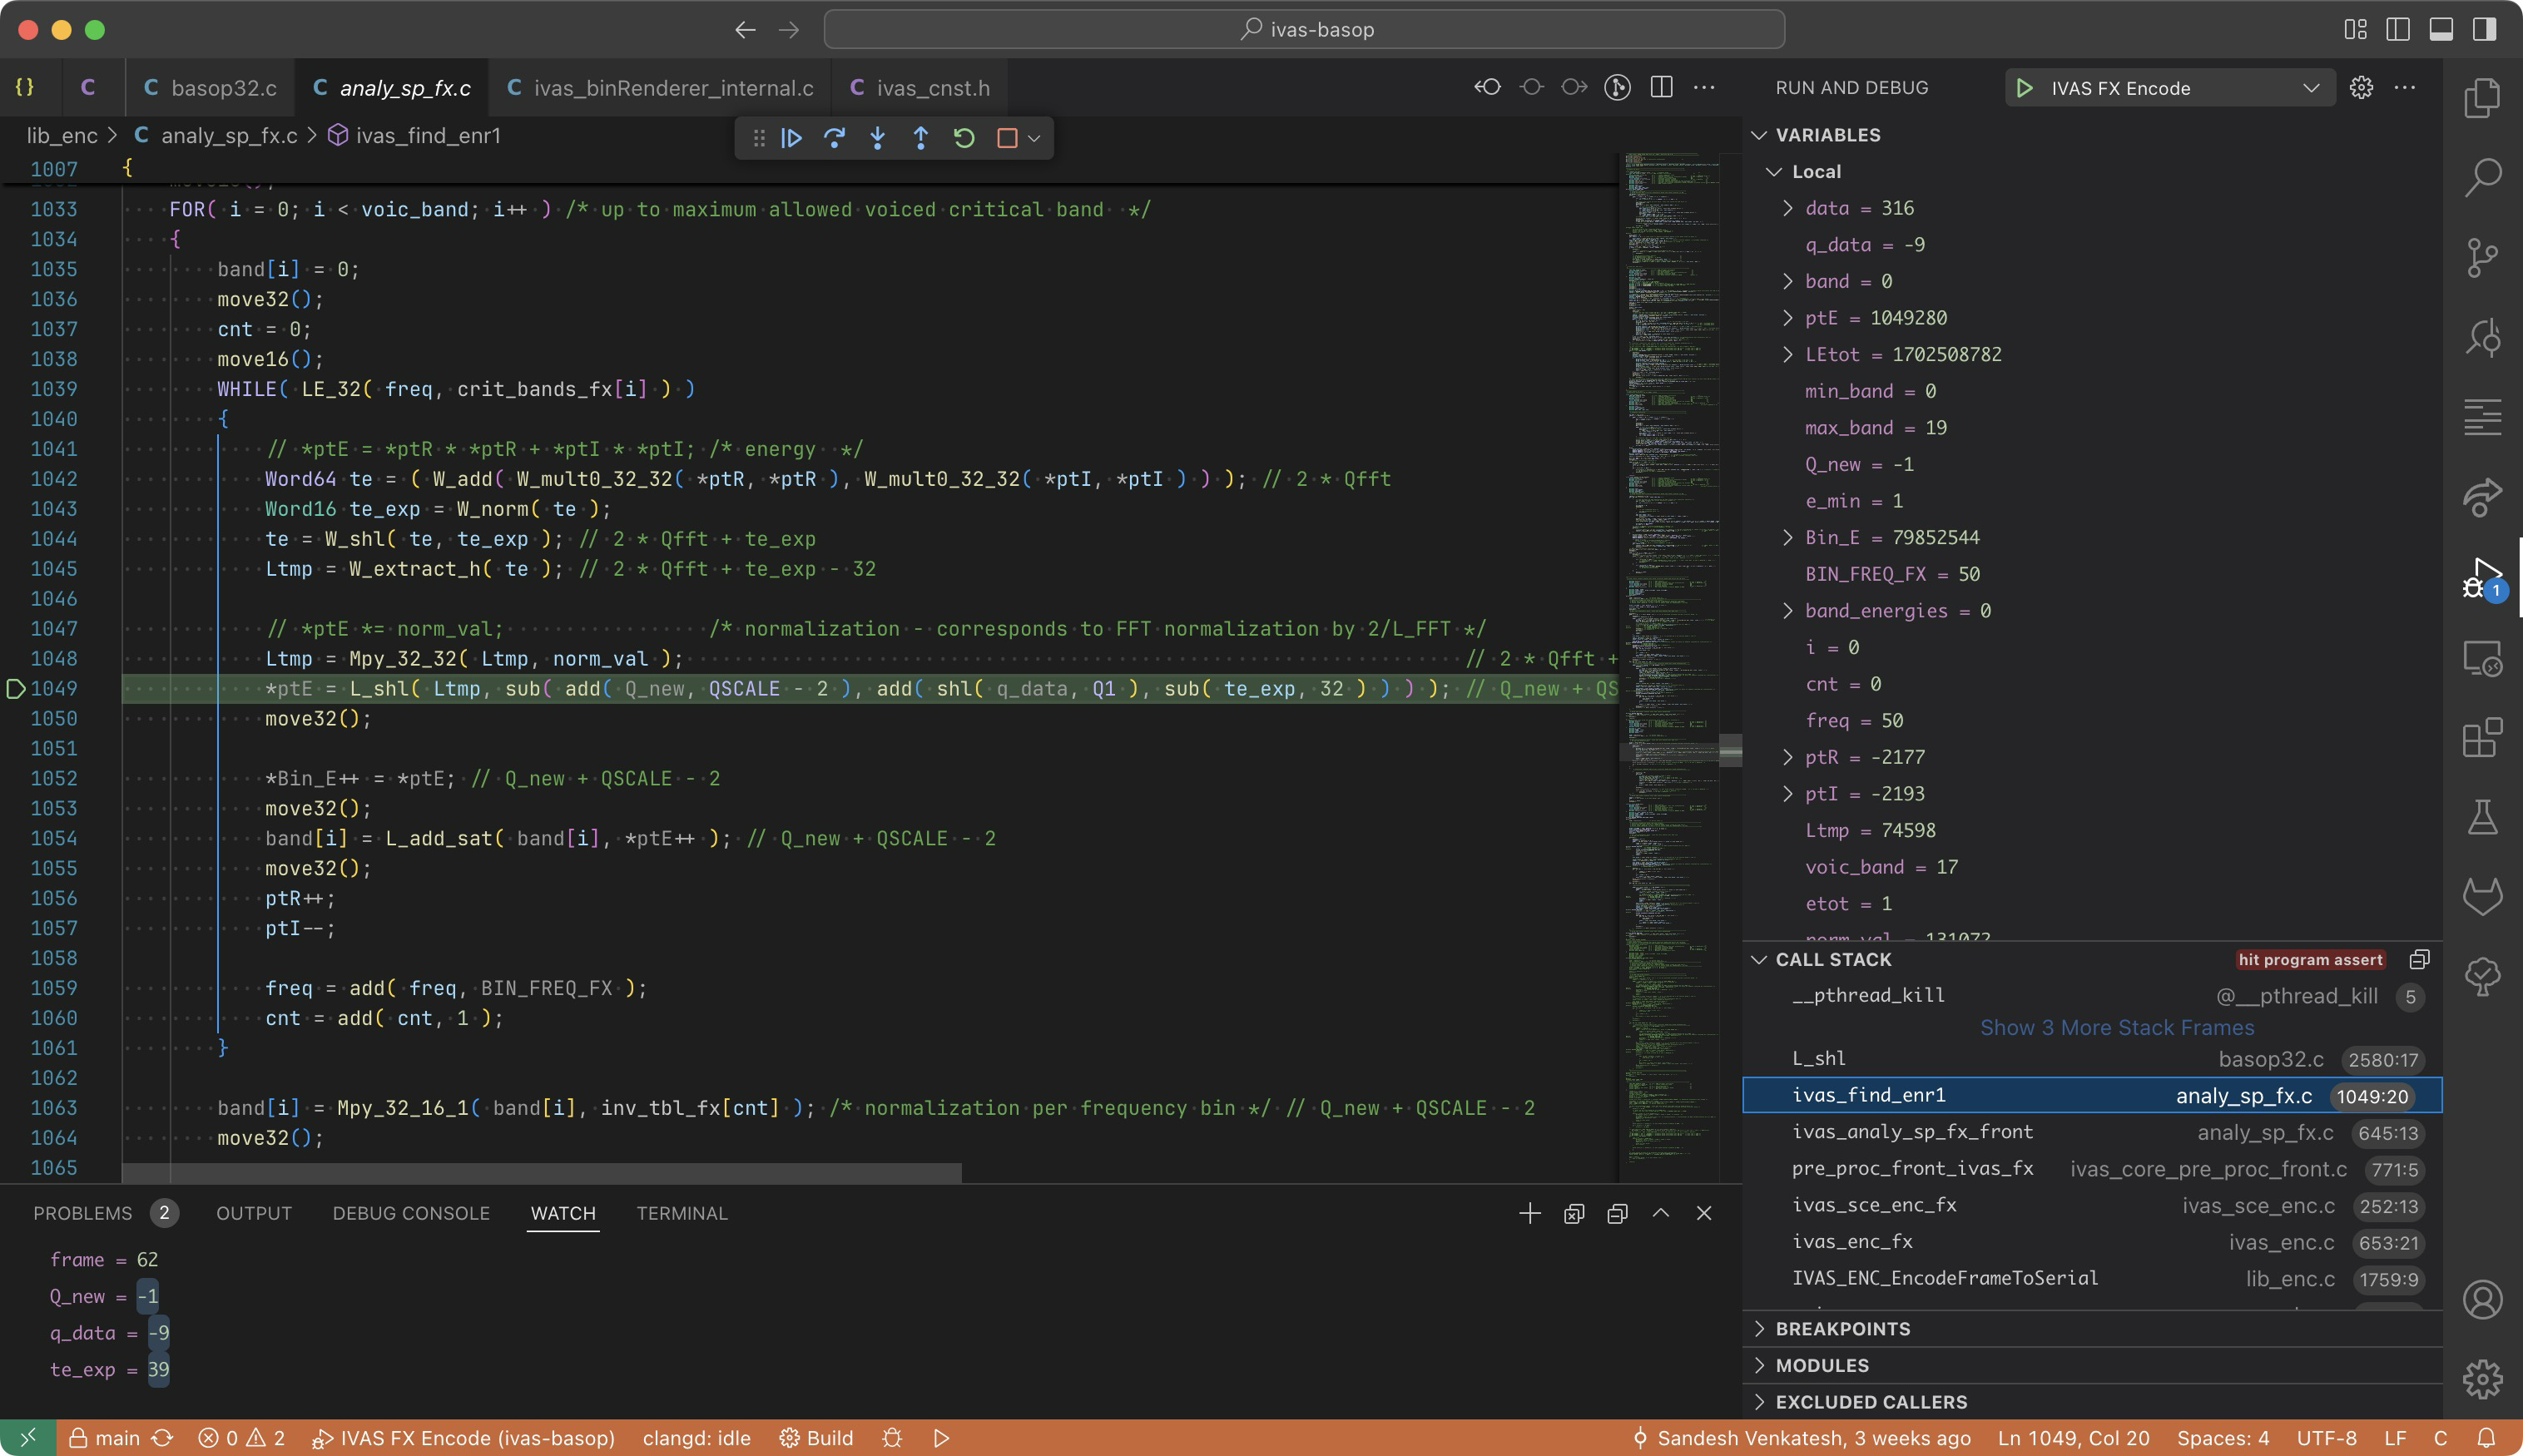Click the debug Continue button

point(791,138)
